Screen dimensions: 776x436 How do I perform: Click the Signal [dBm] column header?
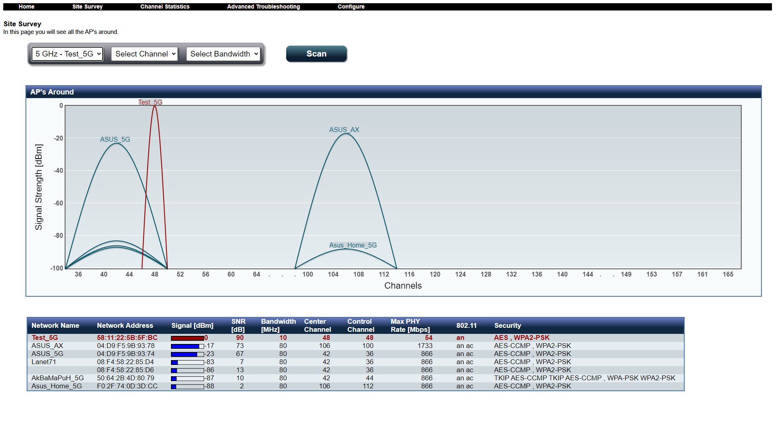pos(192,326)
